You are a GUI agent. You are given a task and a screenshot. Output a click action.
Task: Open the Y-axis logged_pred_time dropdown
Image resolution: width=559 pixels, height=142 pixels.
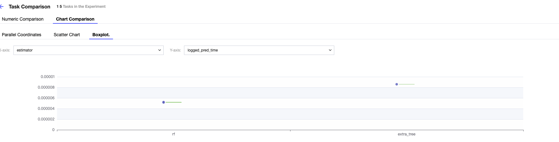pos(255,50)
